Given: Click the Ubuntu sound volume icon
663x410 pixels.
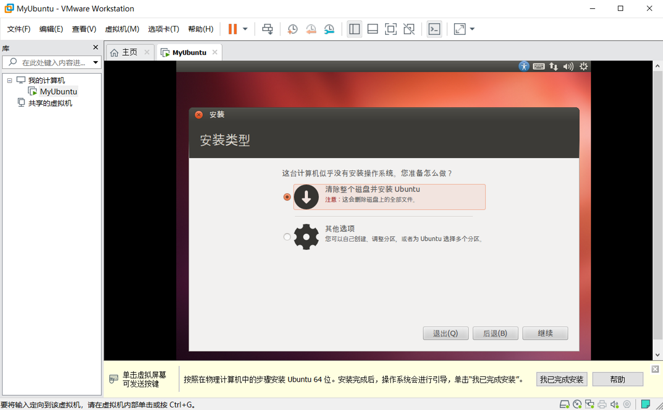Looking at the screenshot, I should click(569, 67).
